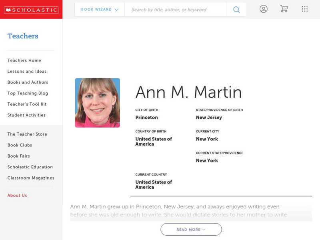Image resolution: width=320 pixels, height=240 pixels.
Task: Navigate to Books and Authors
Action: [x=28, y=82]
